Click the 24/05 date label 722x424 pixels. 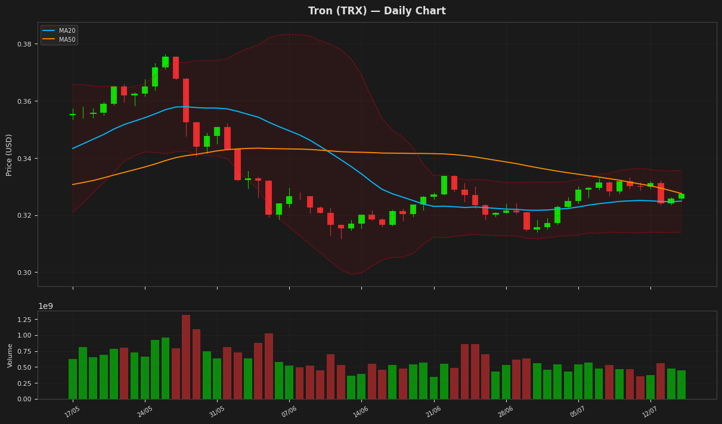tap(145, 412)
